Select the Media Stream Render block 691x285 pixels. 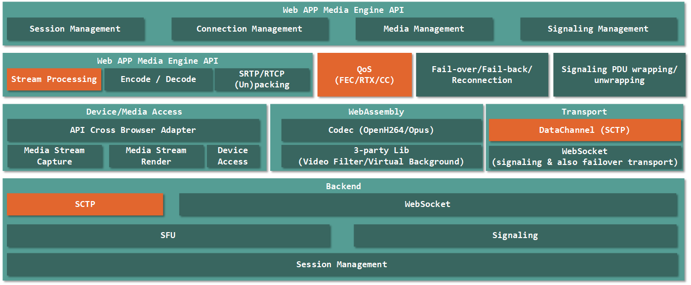pyautogui.click(x=156, y=156)
